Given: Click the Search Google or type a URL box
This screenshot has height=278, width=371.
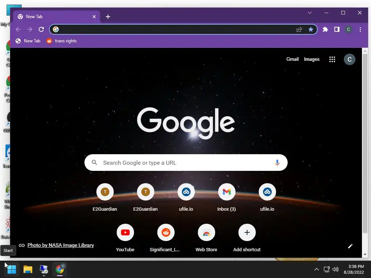Looking at the screenshot, I should click(186, 163).
